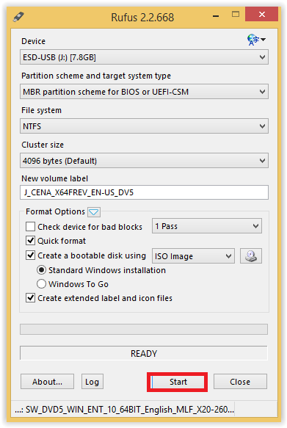Select Windows To Go radio button

pos(41,284)
